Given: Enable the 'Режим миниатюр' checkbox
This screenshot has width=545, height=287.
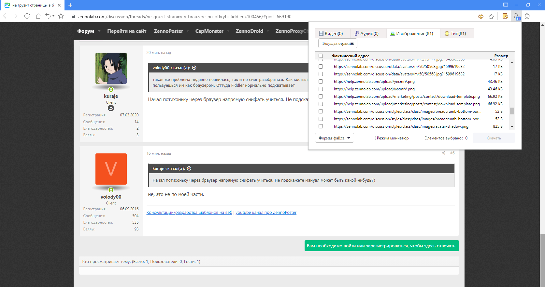Looking at the screenshot, I should point(374,138).
